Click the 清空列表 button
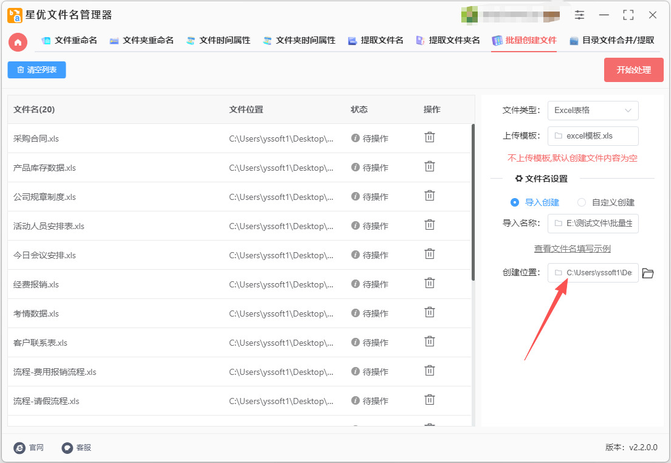Viewport: 671px width, 463px height. pos(37,70)
